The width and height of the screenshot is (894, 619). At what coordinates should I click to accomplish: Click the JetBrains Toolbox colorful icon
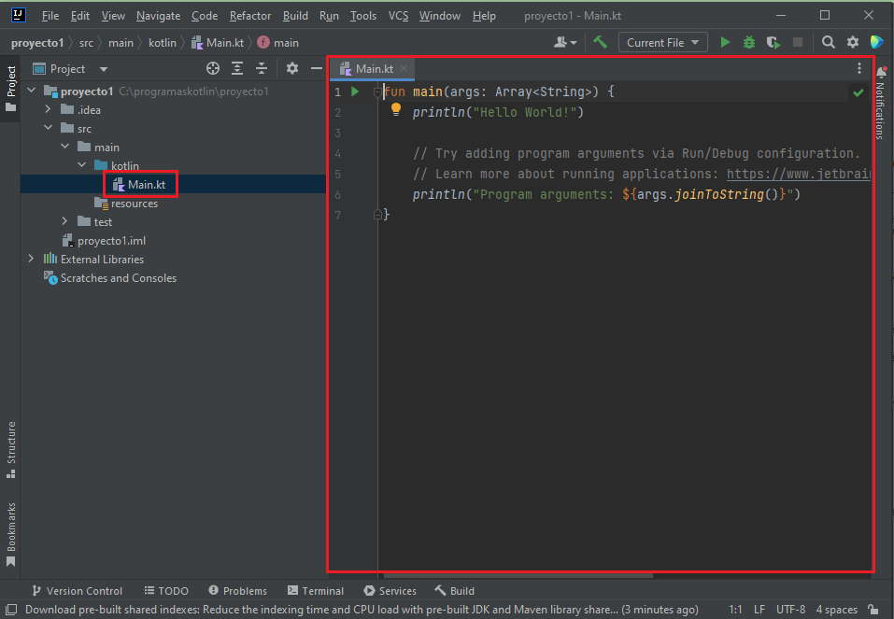pyautogui.click(x=876, y=42)
